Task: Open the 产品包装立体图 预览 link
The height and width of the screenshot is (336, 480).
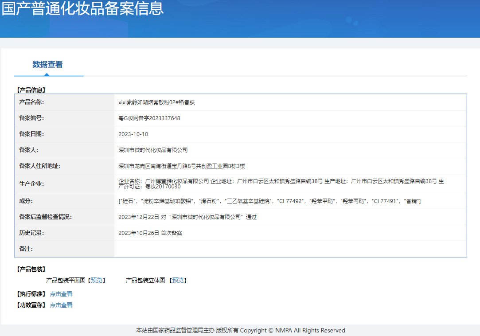Action: (178, 280)
